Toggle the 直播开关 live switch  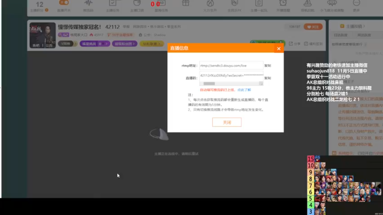tap(64, 3)
